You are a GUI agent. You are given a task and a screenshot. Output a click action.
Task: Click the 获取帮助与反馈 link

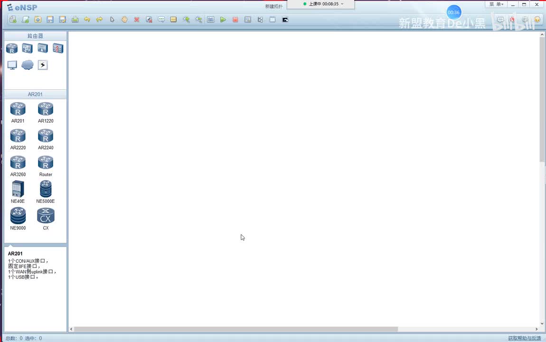[x=525, y=338]
